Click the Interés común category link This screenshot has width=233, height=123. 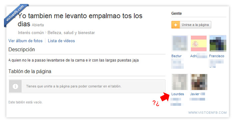(x=31, y=33)
